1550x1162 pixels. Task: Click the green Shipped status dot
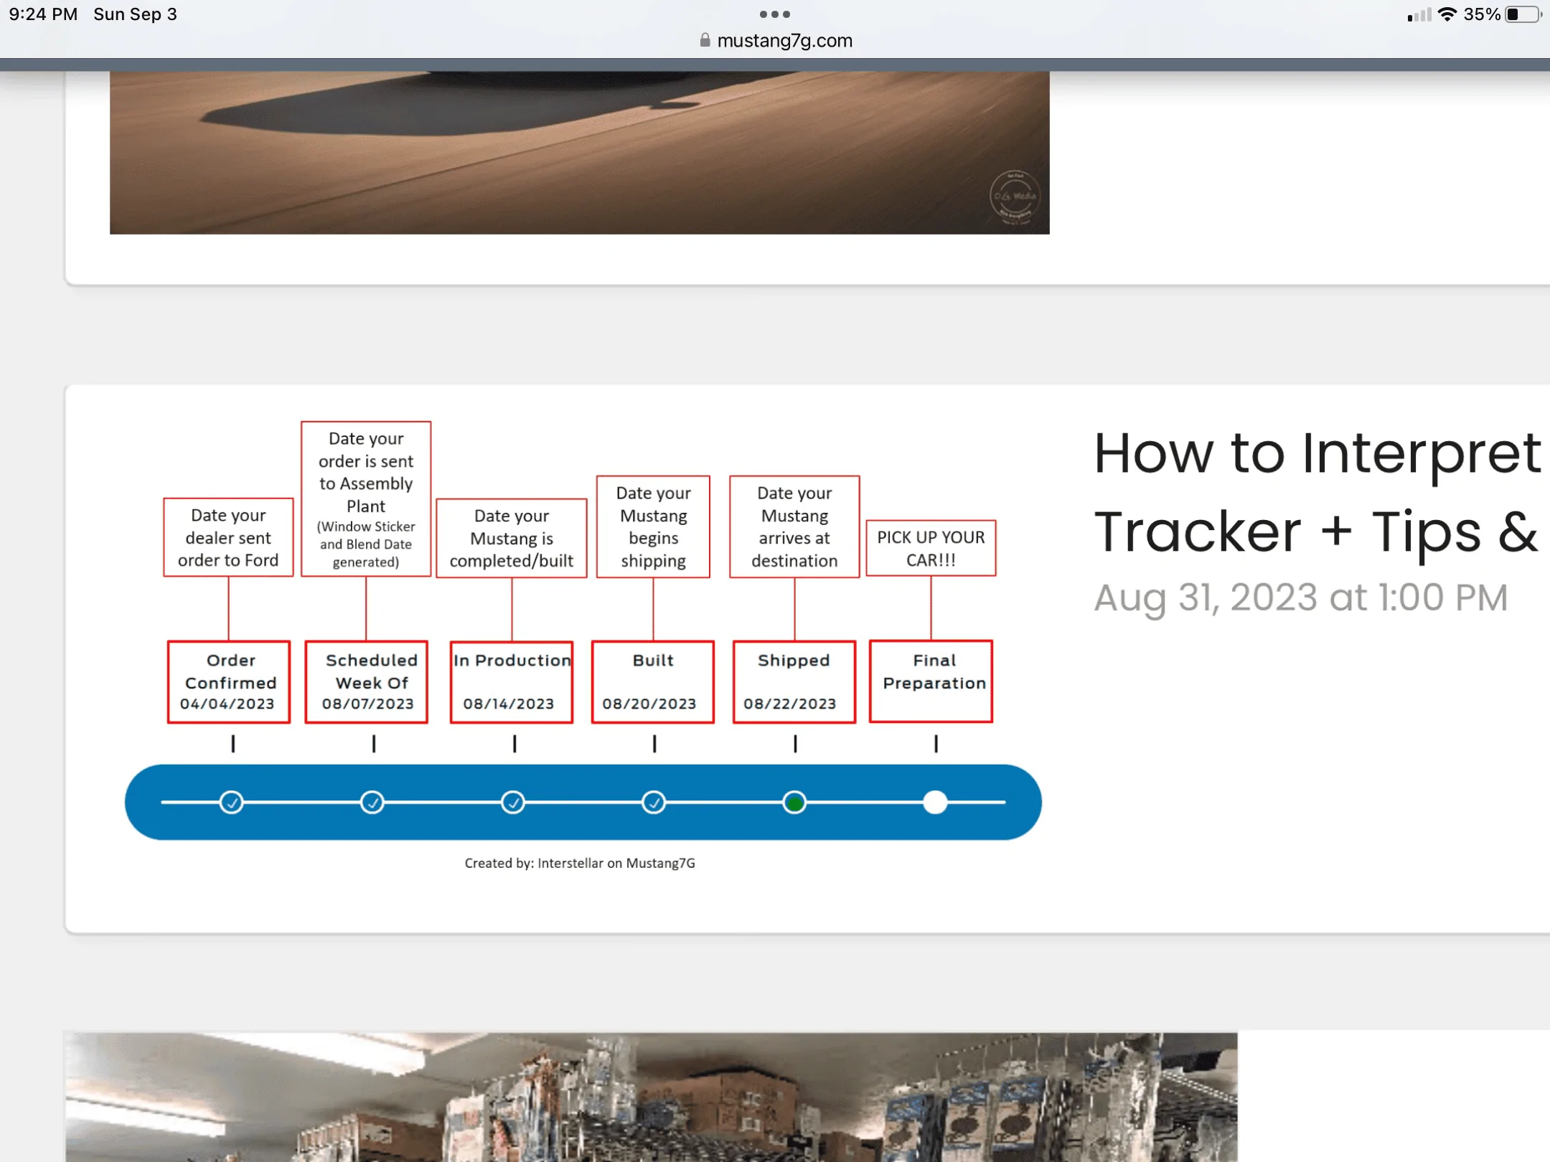pyautogui.click(x=794, y=802)
